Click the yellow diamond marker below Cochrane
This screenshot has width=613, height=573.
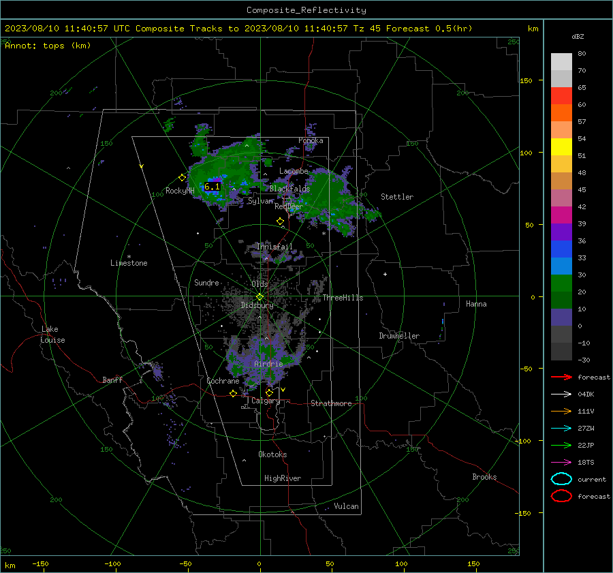(x=234, y=393)
